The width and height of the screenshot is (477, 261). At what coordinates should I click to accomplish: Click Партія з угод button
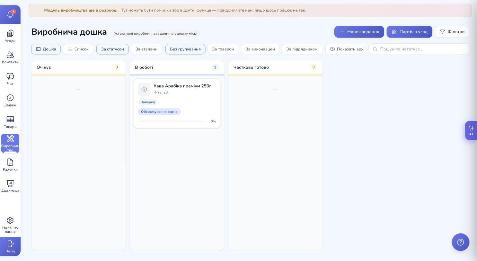pyautogui.click(x=409, y=32)
